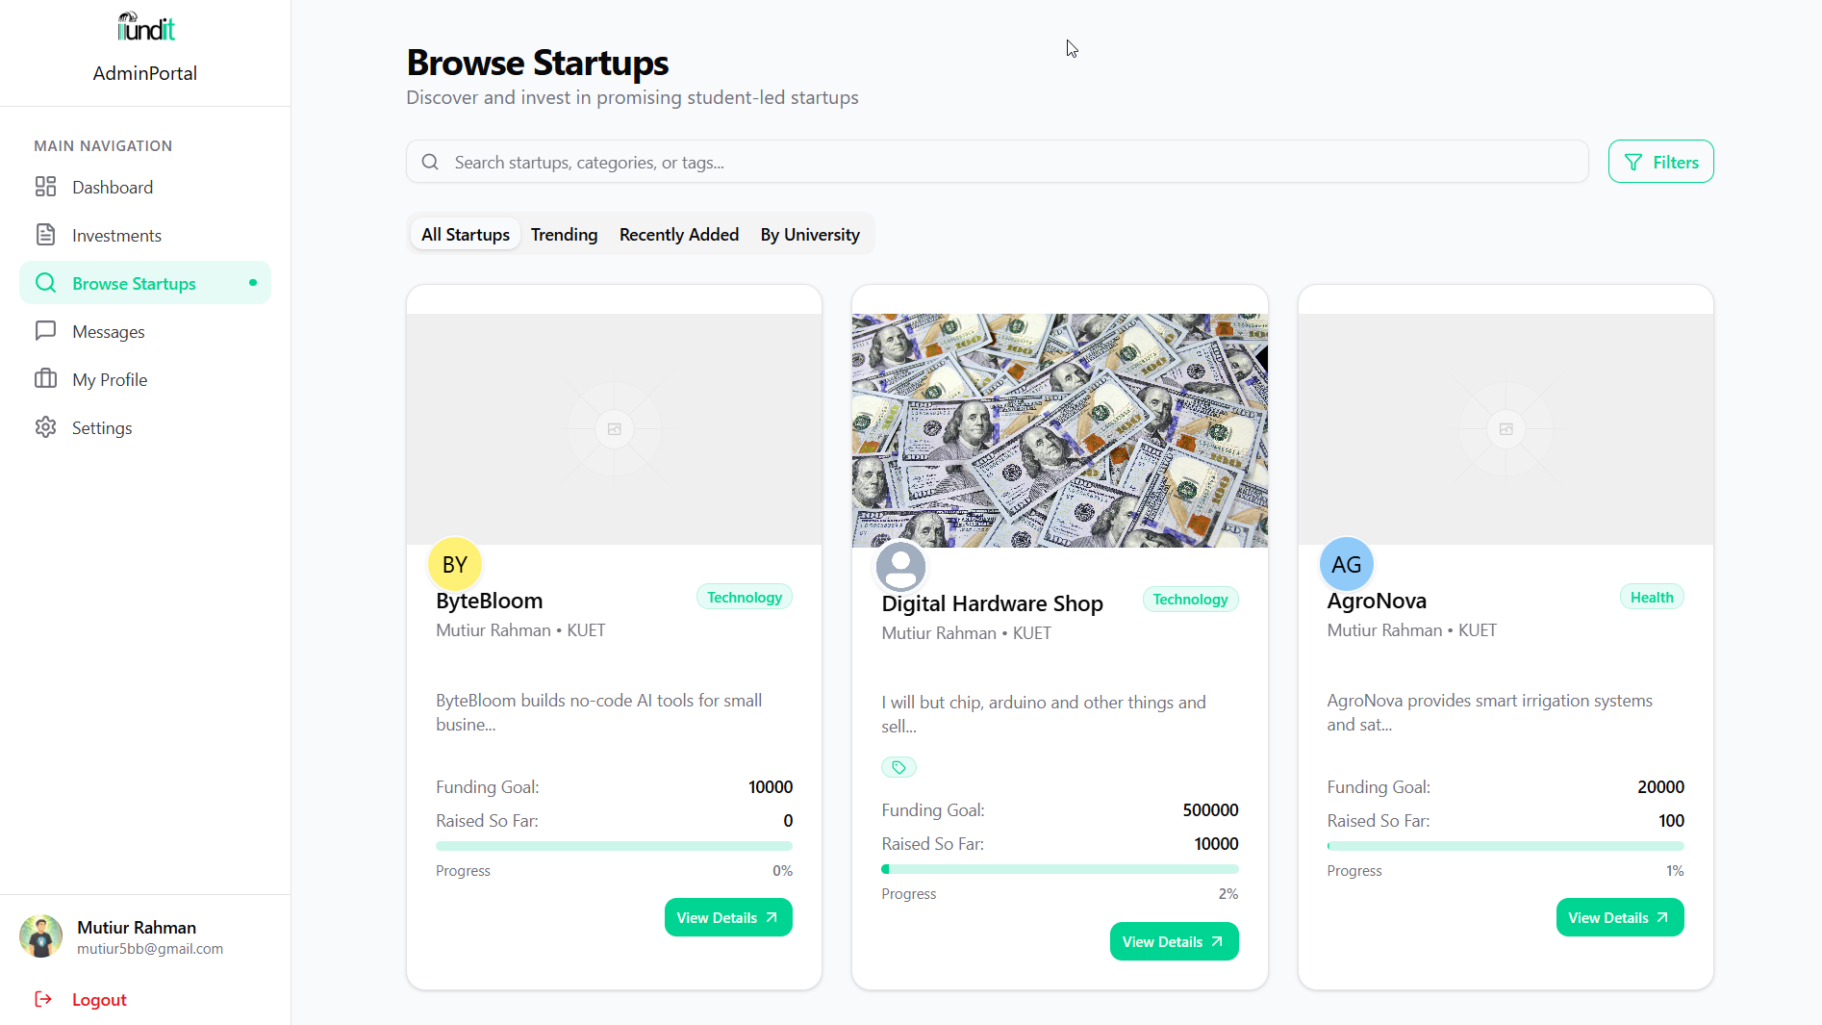Switch to the Recently Added tab

click(679, 234)
